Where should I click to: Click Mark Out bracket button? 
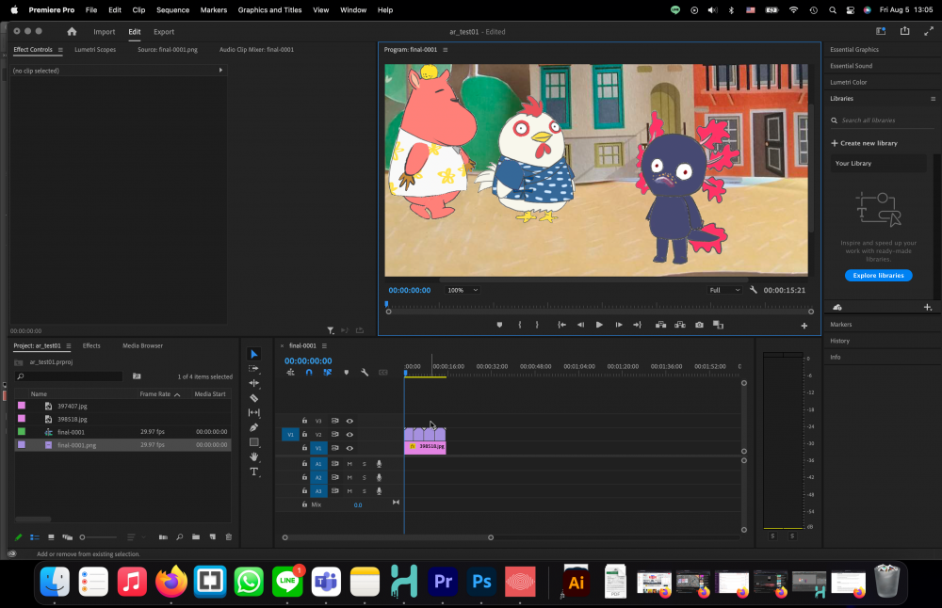[x=537, y=325]
